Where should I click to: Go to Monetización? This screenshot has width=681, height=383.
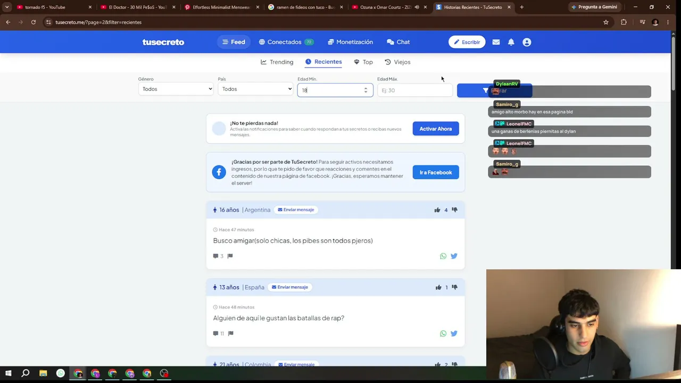click(x=350, y=42)
